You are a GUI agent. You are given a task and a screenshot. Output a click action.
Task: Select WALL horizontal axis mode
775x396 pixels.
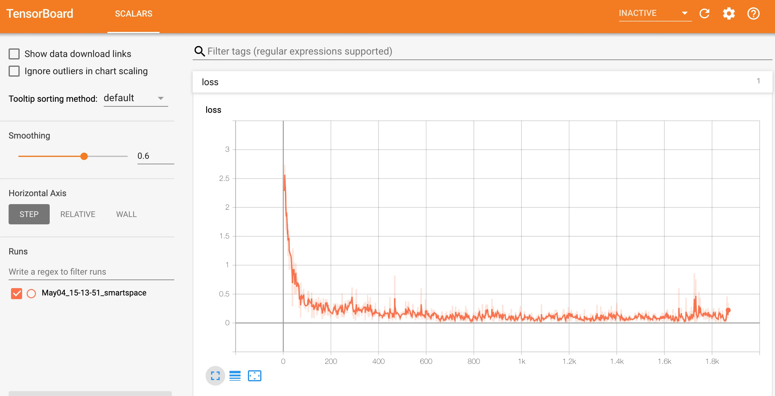click(x=126, y=214)
